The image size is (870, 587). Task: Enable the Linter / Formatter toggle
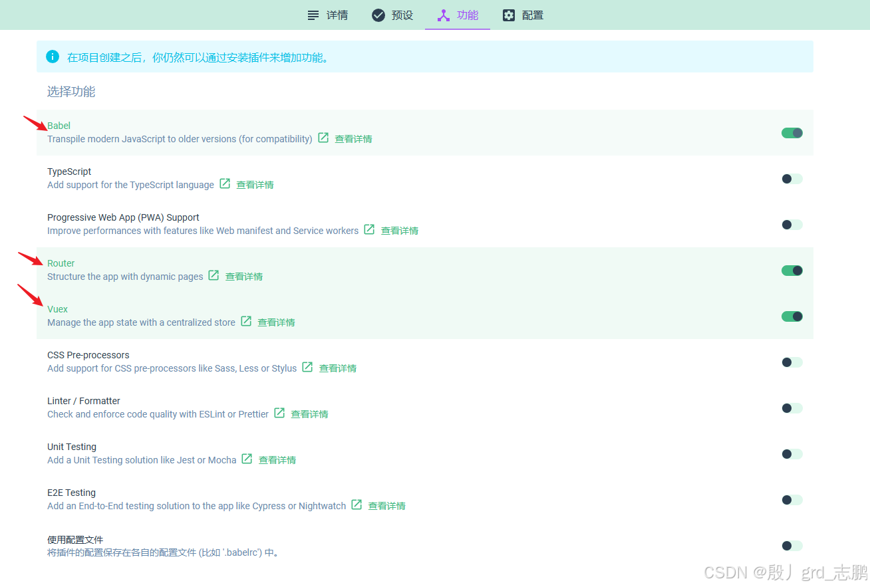point(792,408)
